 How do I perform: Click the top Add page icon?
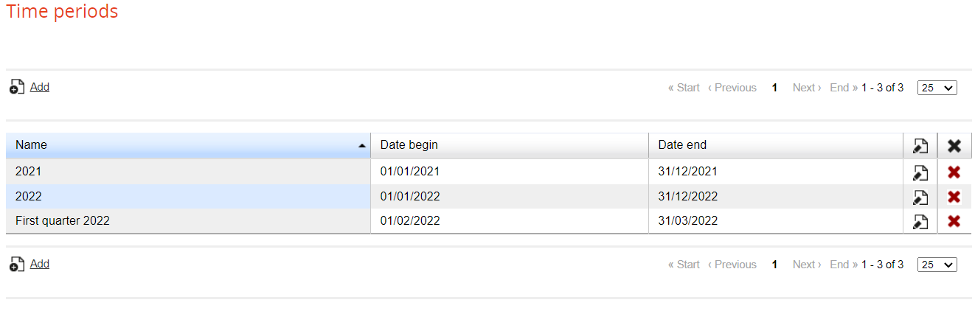coord(17,87)
